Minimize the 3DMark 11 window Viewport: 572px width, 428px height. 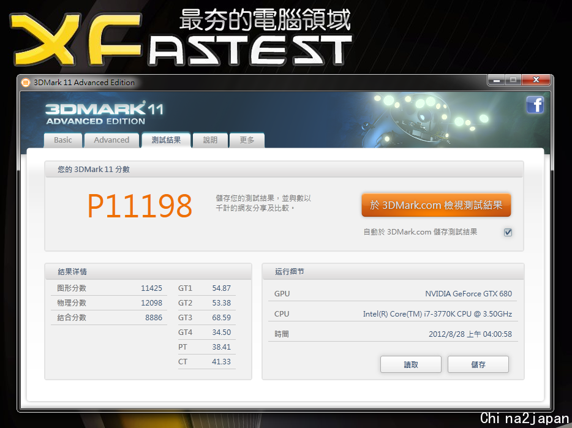(x=497, y=80)
